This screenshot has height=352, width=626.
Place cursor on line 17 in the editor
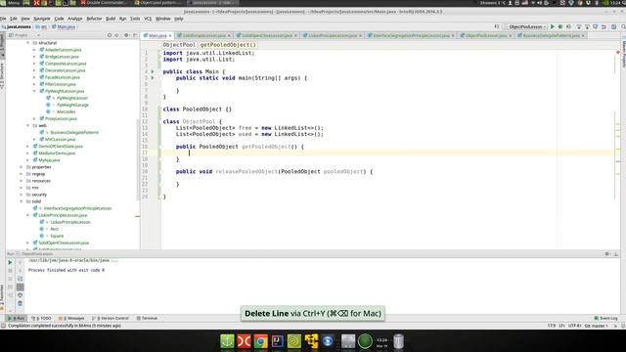[x=387, y=153]
